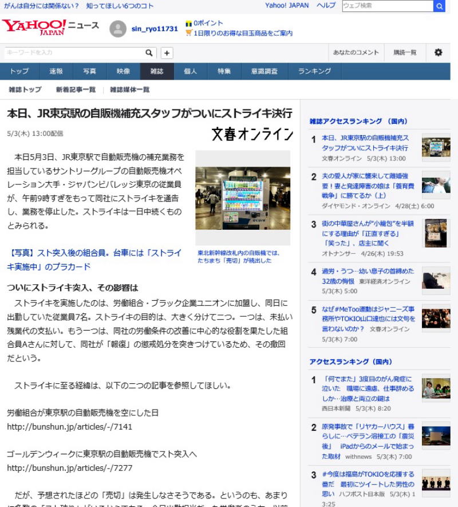Click thumbnail for 街の中華屋さん ranking item
The width and height of the screenshot is (458, 507).
(x=436, y=233)
